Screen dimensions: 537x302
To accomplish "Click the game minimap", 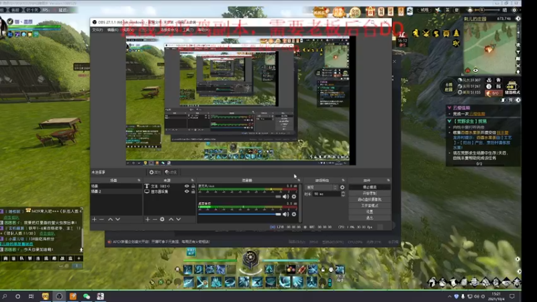I will click(x=489, y=48).
